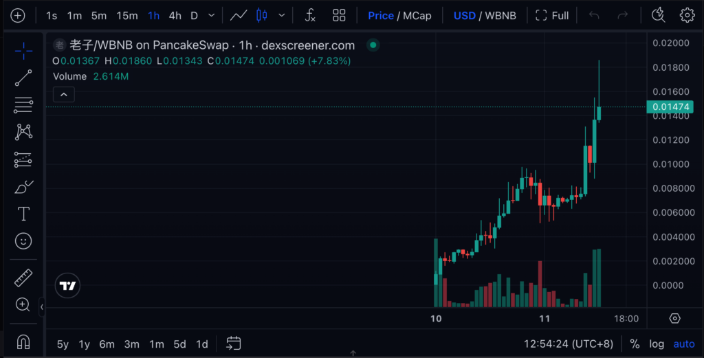Screen dimensions: 704x358
Task: Select the ruler measure tool
Action: (23, 278)
